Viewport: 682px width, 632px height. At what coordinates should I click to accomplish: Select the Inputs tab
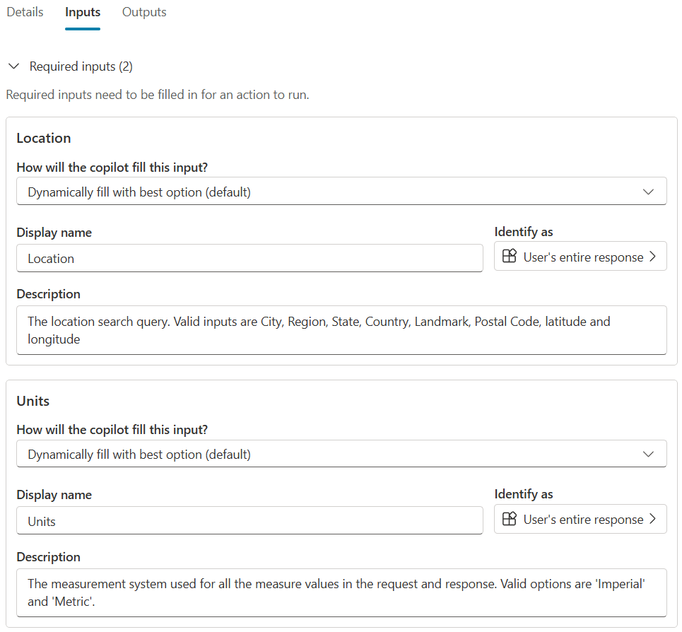83,12
